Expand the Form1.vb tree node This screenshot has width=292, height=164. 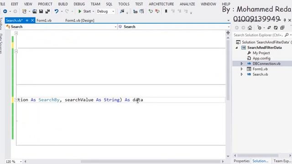tap(242, 69)
